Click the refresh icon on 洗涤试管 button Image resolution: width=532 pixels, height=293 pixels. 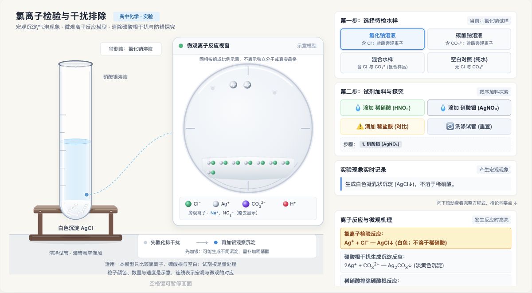point(450,127)
